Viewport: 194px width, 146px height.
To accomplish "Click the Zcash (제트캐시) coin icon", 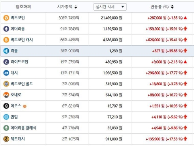I will (x=6, y=139).
